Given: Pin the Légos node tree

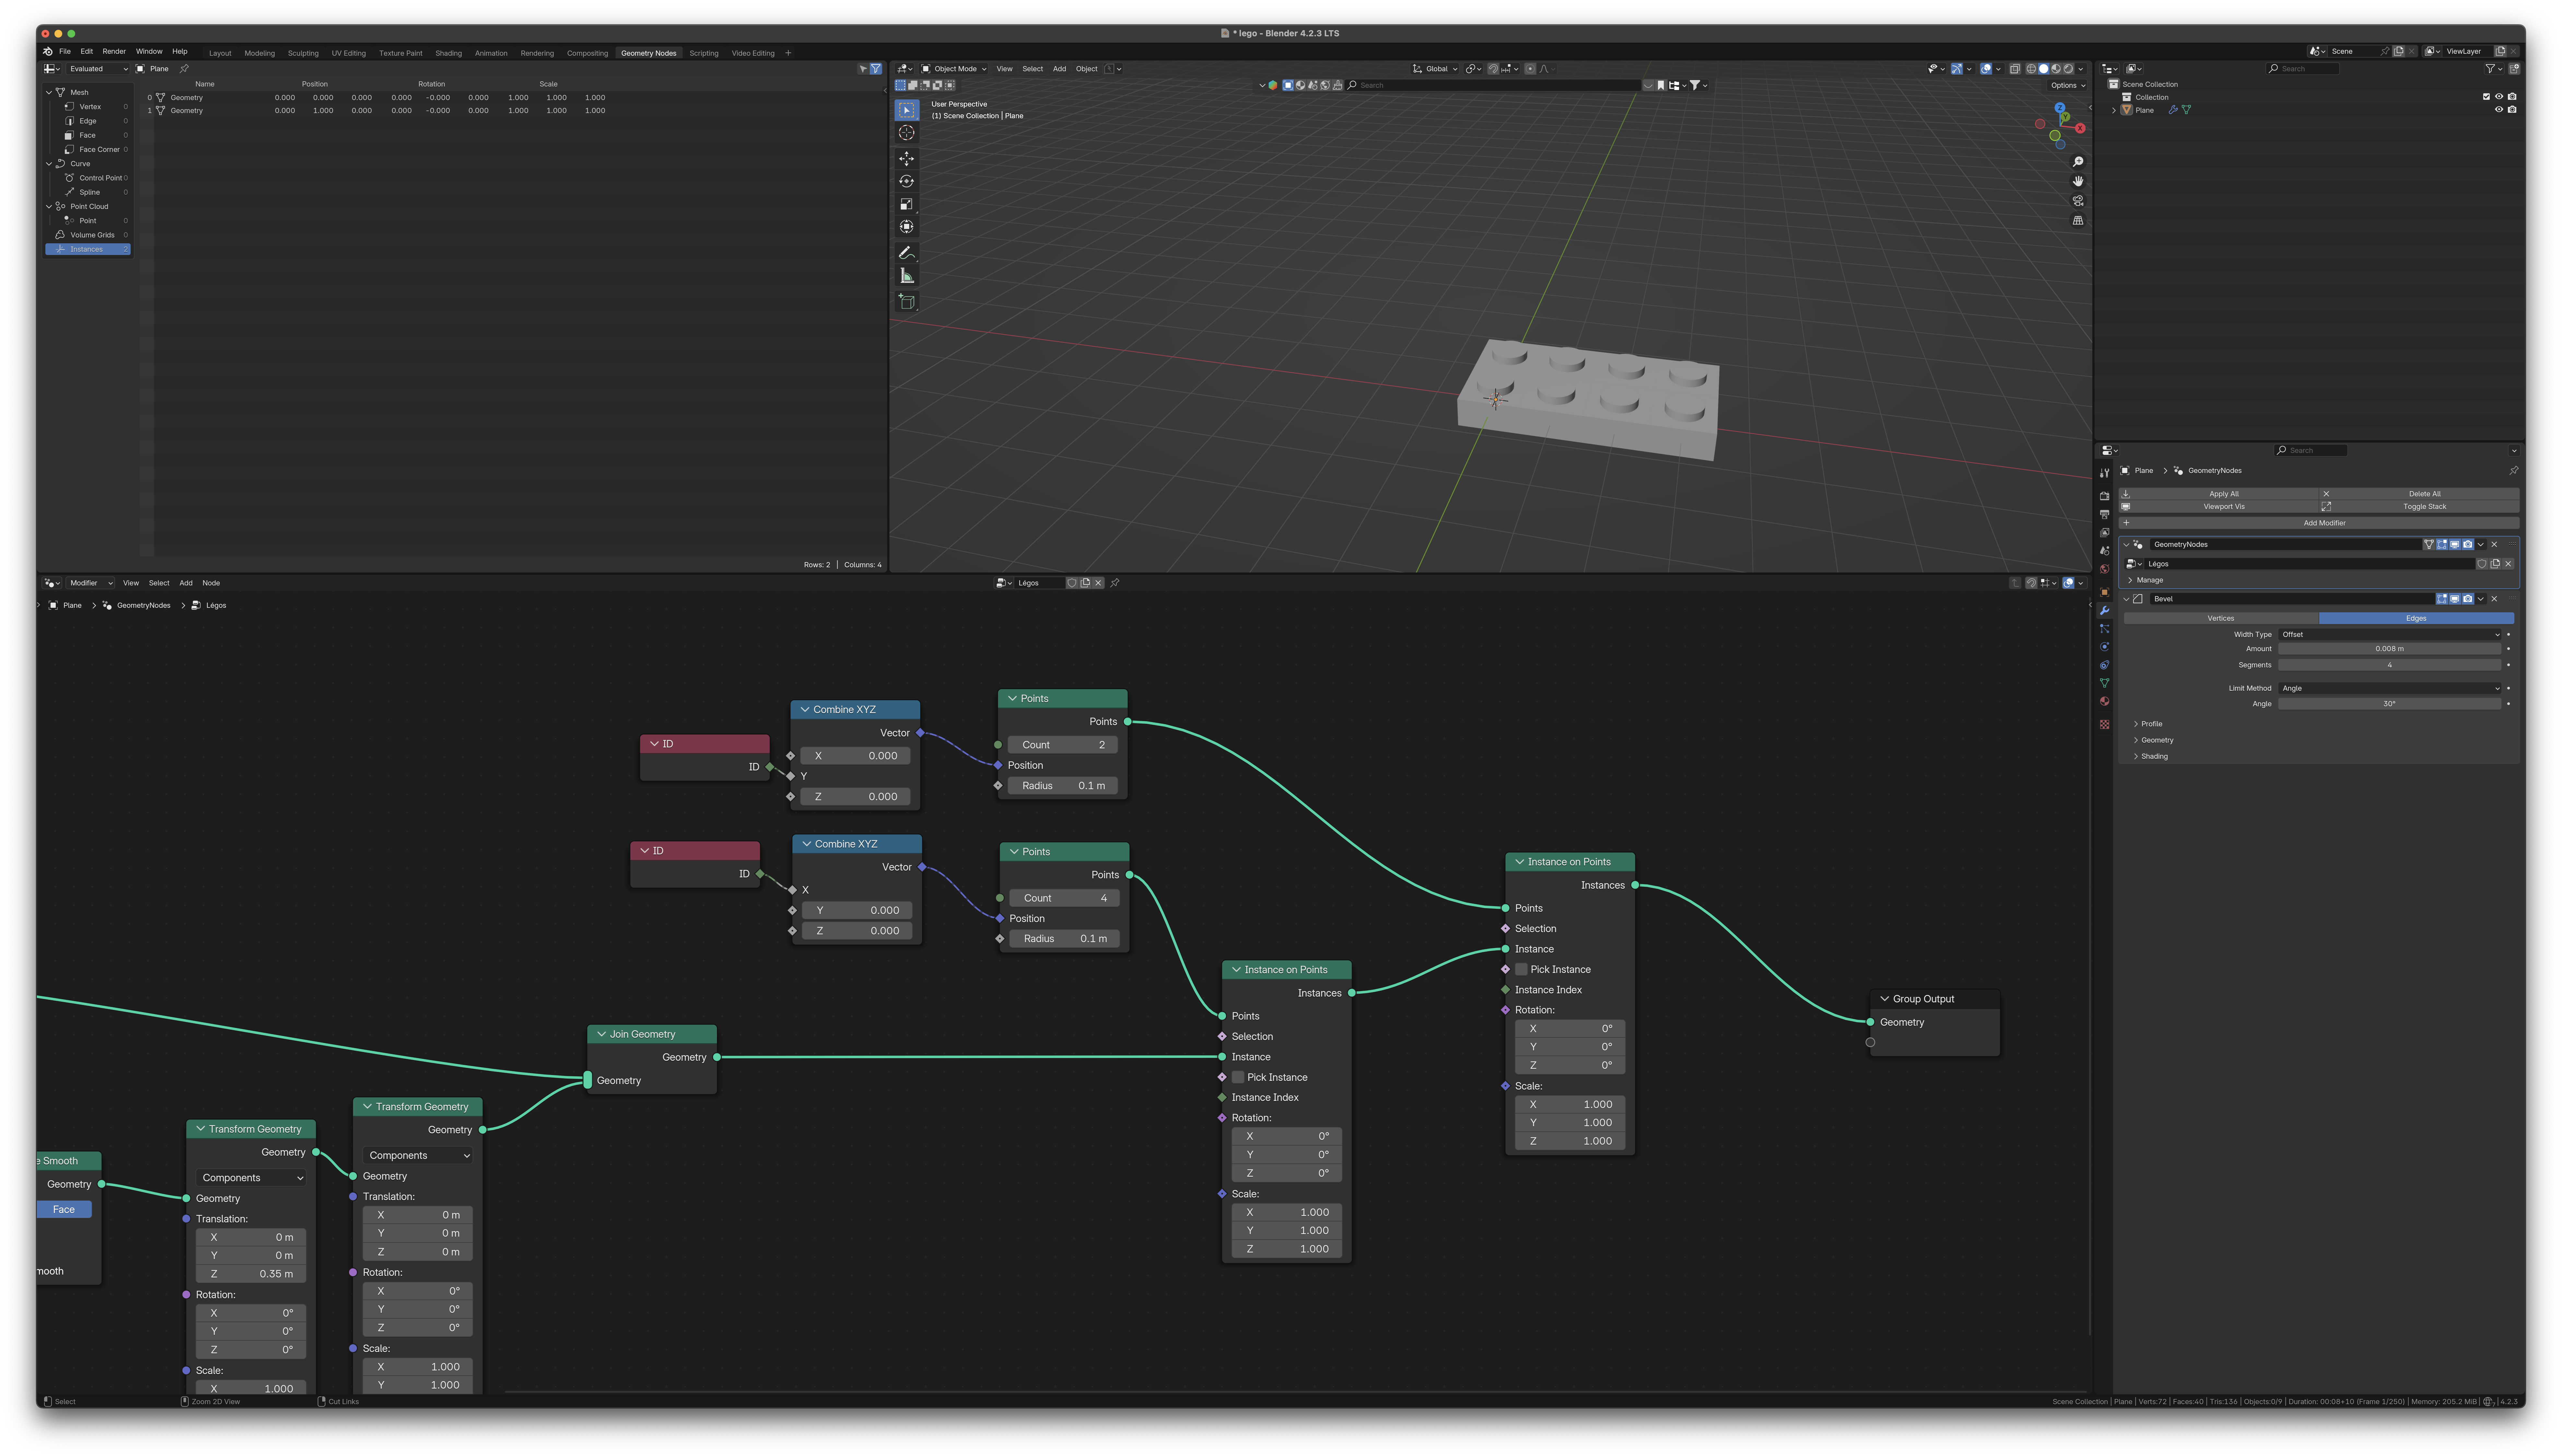Looking at the screenshot, I should (x=1114, y=583).
